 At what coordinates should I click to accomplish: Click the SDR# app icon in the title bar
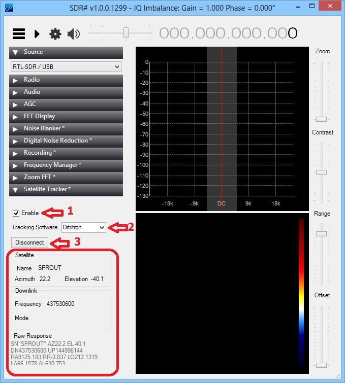[9, 8]
